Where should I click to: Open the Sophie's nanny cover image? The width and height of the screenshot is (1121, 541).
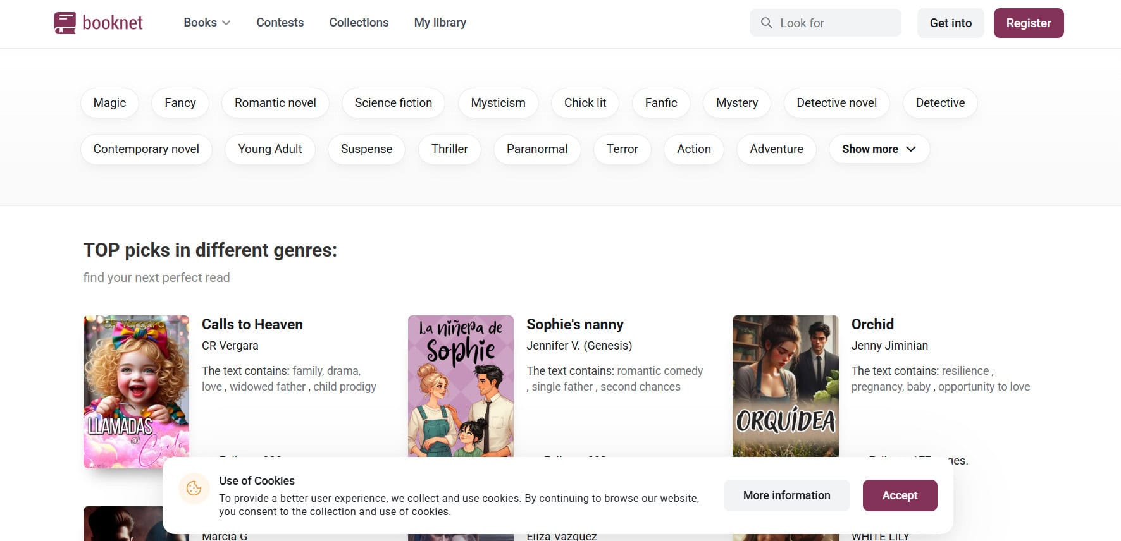[461, 386]
